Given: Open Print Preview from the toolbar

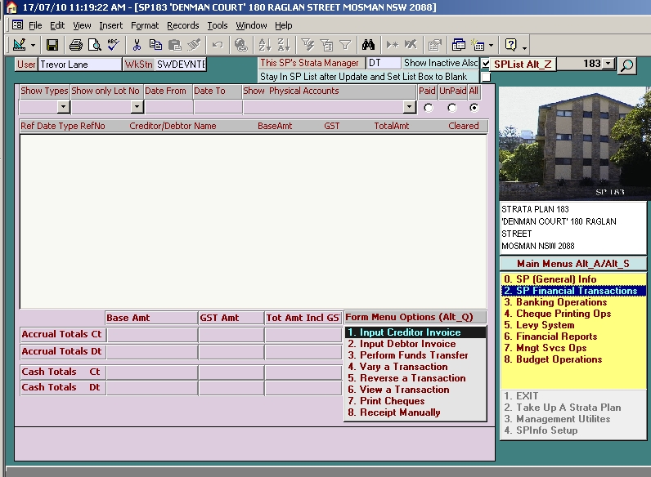Looking at the screenshot, I should click(x=93, y=45).
